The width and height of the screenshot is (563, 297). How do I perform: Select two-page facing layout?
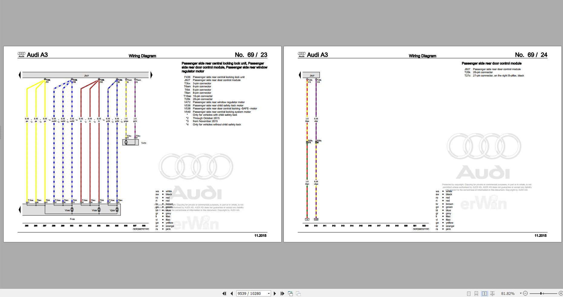coord(484,293)
